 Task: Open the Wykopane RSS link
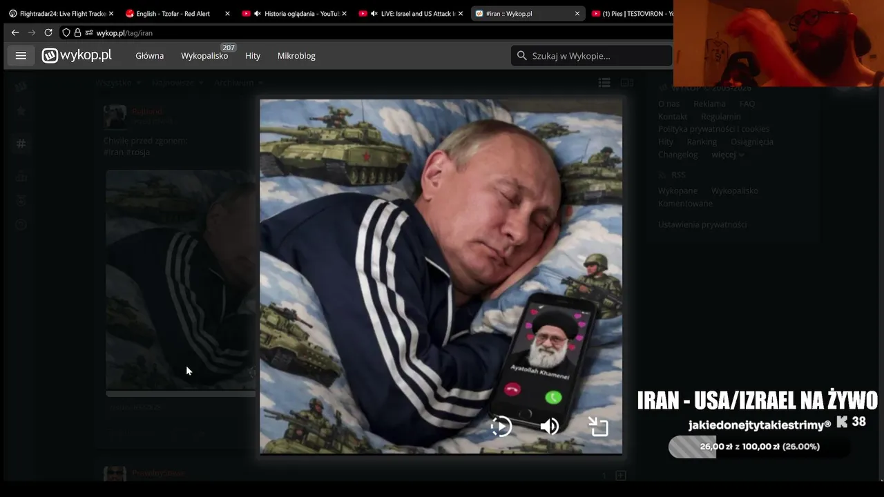coord(678,191)
